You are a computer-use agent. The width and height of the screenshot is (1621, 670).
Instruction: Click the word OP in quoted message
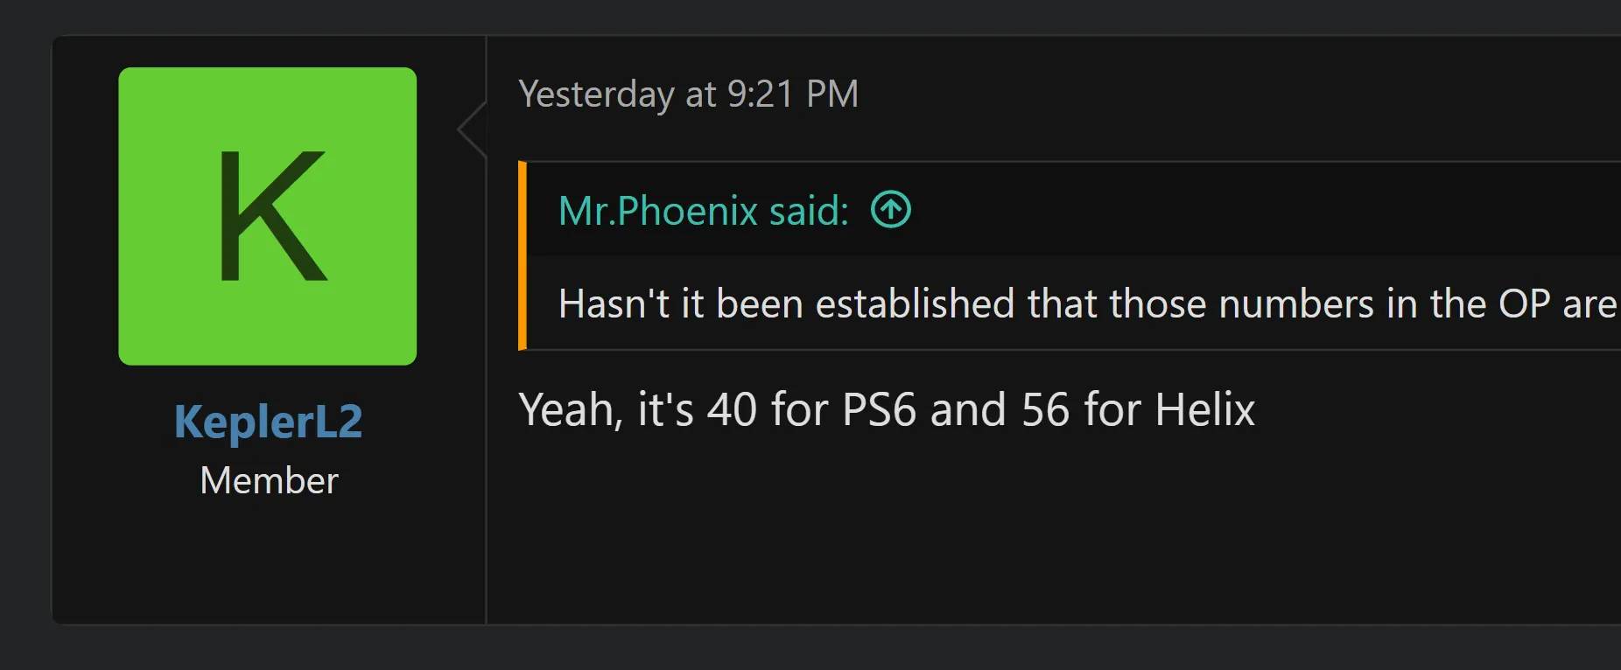pos(1524,304)
